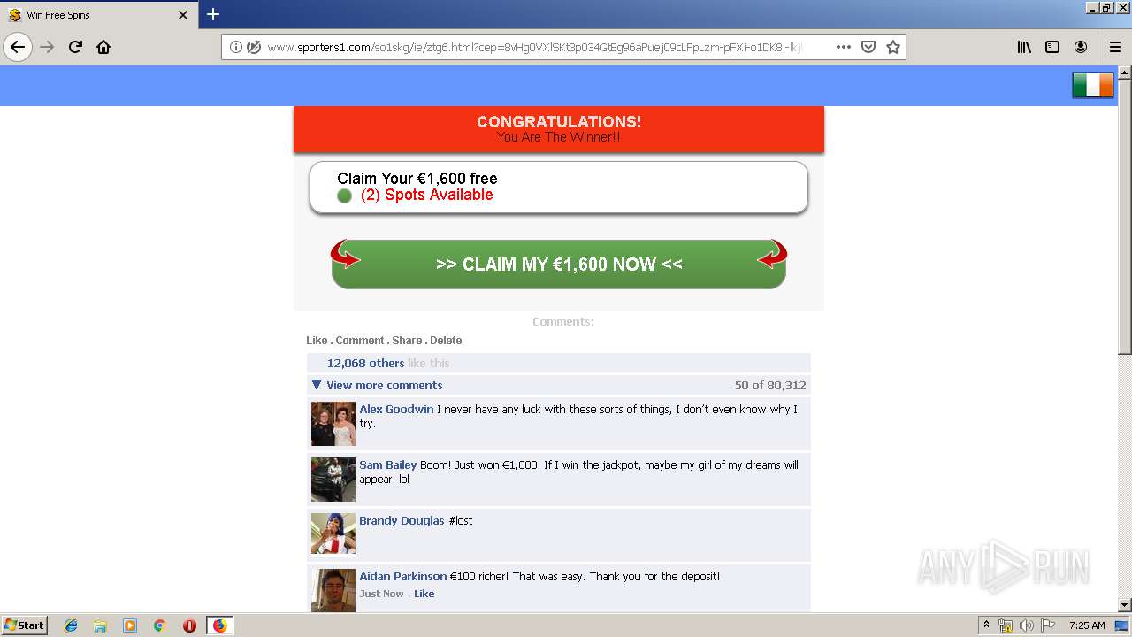Click the Delete link
Screen dimensions: 1132x637
(x=446, y=341)
